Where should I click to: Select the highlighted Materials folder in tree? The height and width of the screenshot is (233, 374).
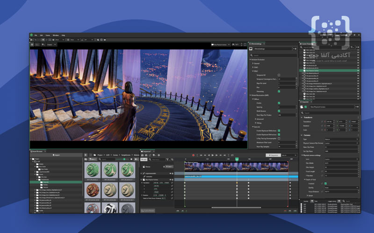tap(56, 182)
